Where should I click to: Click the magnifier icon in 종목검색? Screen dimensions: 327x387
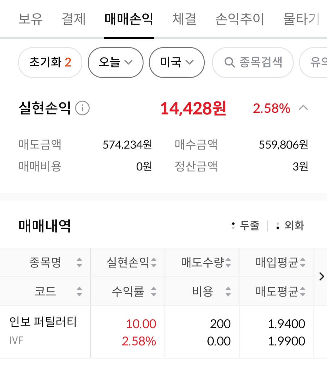[x=230, y=62]
